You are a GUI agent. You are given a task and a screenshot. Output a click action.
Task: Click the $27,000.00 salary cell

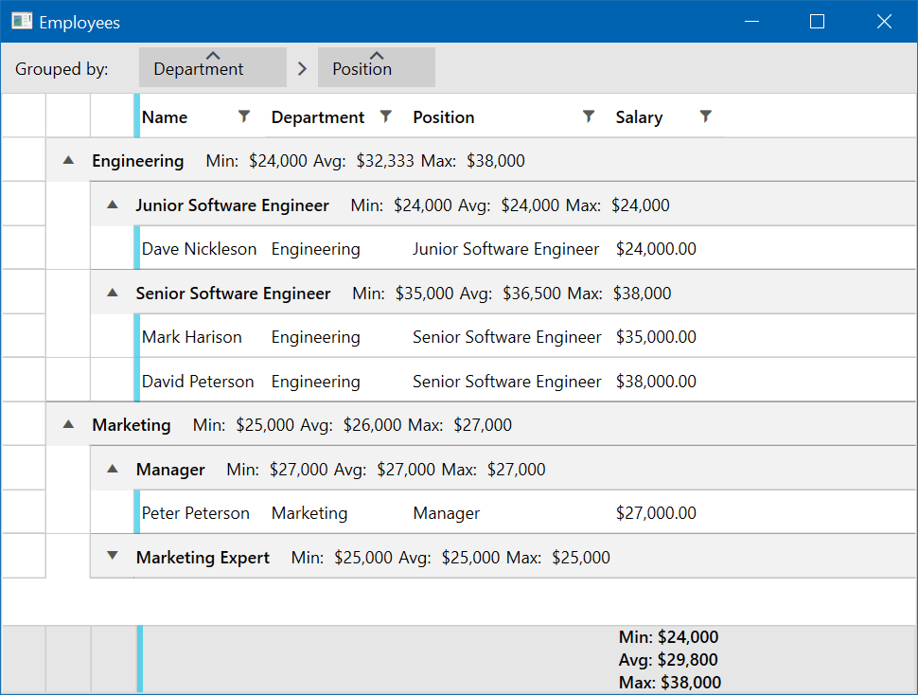point(656,513)
